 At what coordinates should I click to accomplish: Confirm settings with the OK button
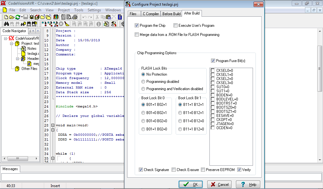click(x=191, y=184)
